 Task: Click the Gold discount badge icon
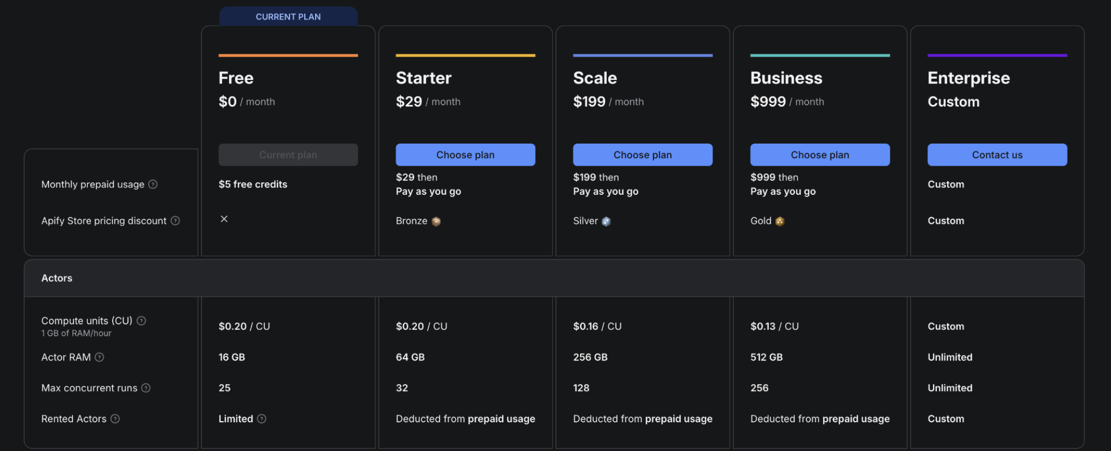pyautogui.click(x=780, y=221)
